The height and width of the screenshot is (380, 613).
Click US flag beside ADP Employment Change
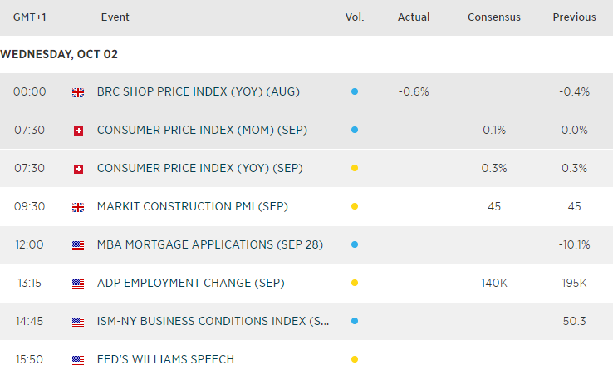pyautogui.click(x=78, y=284)
